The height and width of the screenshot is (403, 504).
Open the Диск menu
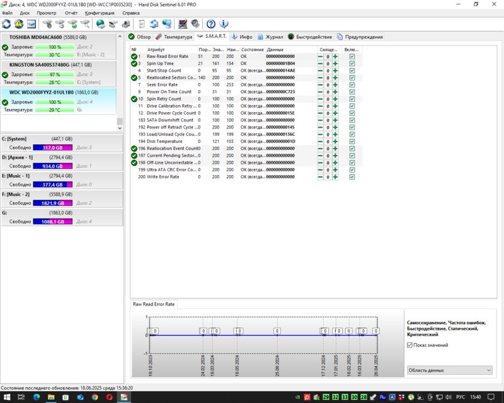pos(25,13)
